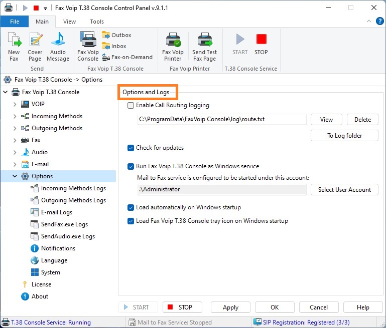The height and width of the screenshot is (328, 386).
Task: Expand the VOIP tree node
Action: coord(15,104)
